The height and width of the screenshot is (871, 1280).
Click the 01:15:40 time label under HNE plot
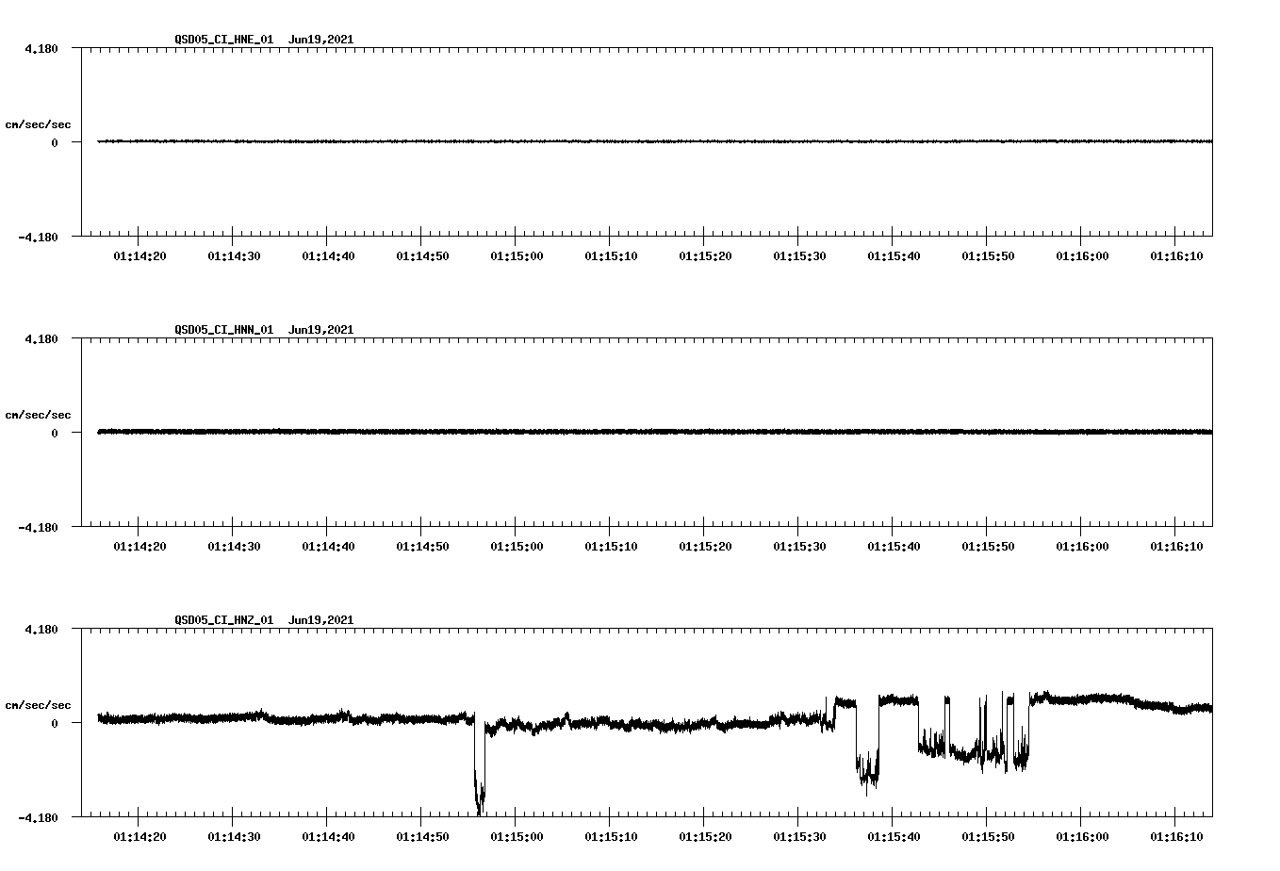click(894, 256)
